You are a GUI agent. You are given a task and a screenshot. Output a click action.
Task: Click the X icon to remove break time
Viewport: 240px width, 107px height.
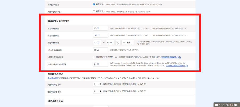(118, 43)
